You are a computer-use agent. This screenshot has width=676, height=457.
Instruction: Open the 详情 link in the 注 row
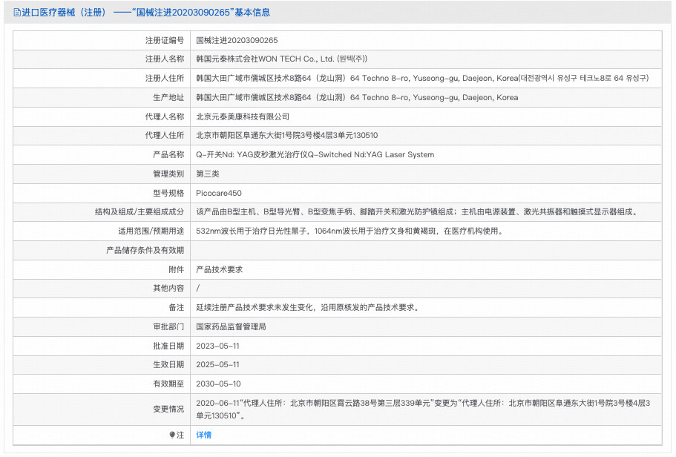point(203,435)
